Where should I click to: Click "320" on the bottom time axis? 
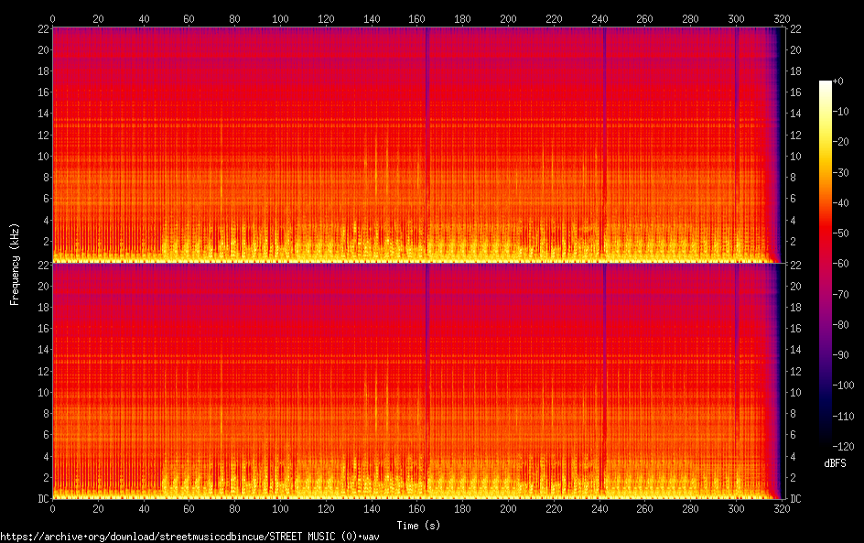pyautogui.click(x=782, y=509)
